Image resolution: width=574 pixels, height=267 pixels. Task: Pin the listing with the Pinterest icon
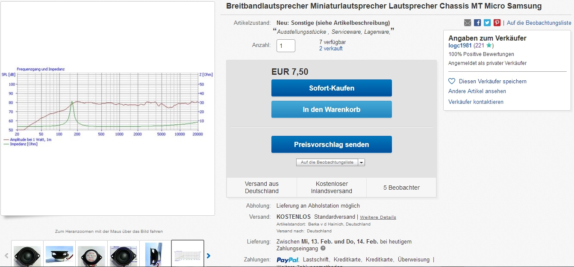(x=497, y=23)
